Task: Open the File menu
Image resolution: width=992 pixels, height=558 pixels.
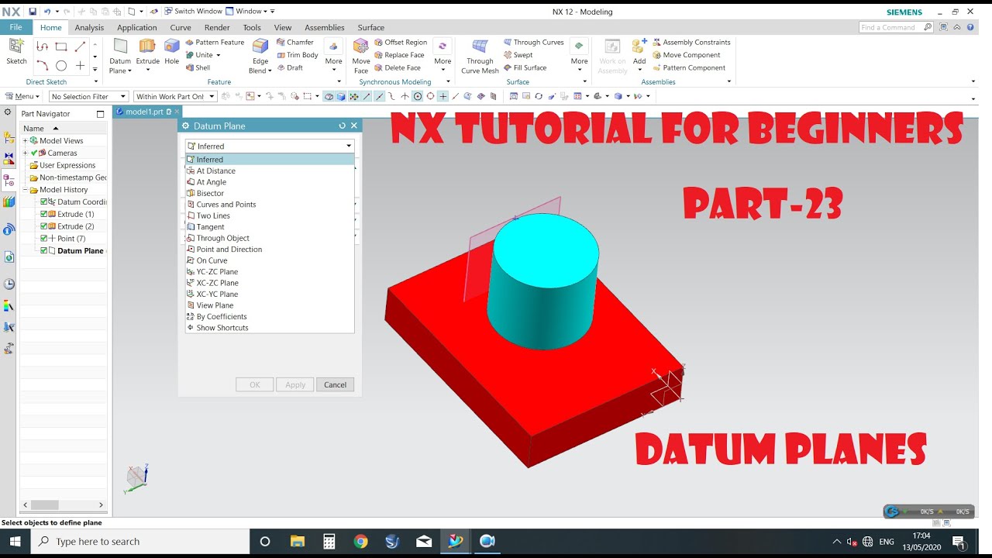Action: pos(16,27)
